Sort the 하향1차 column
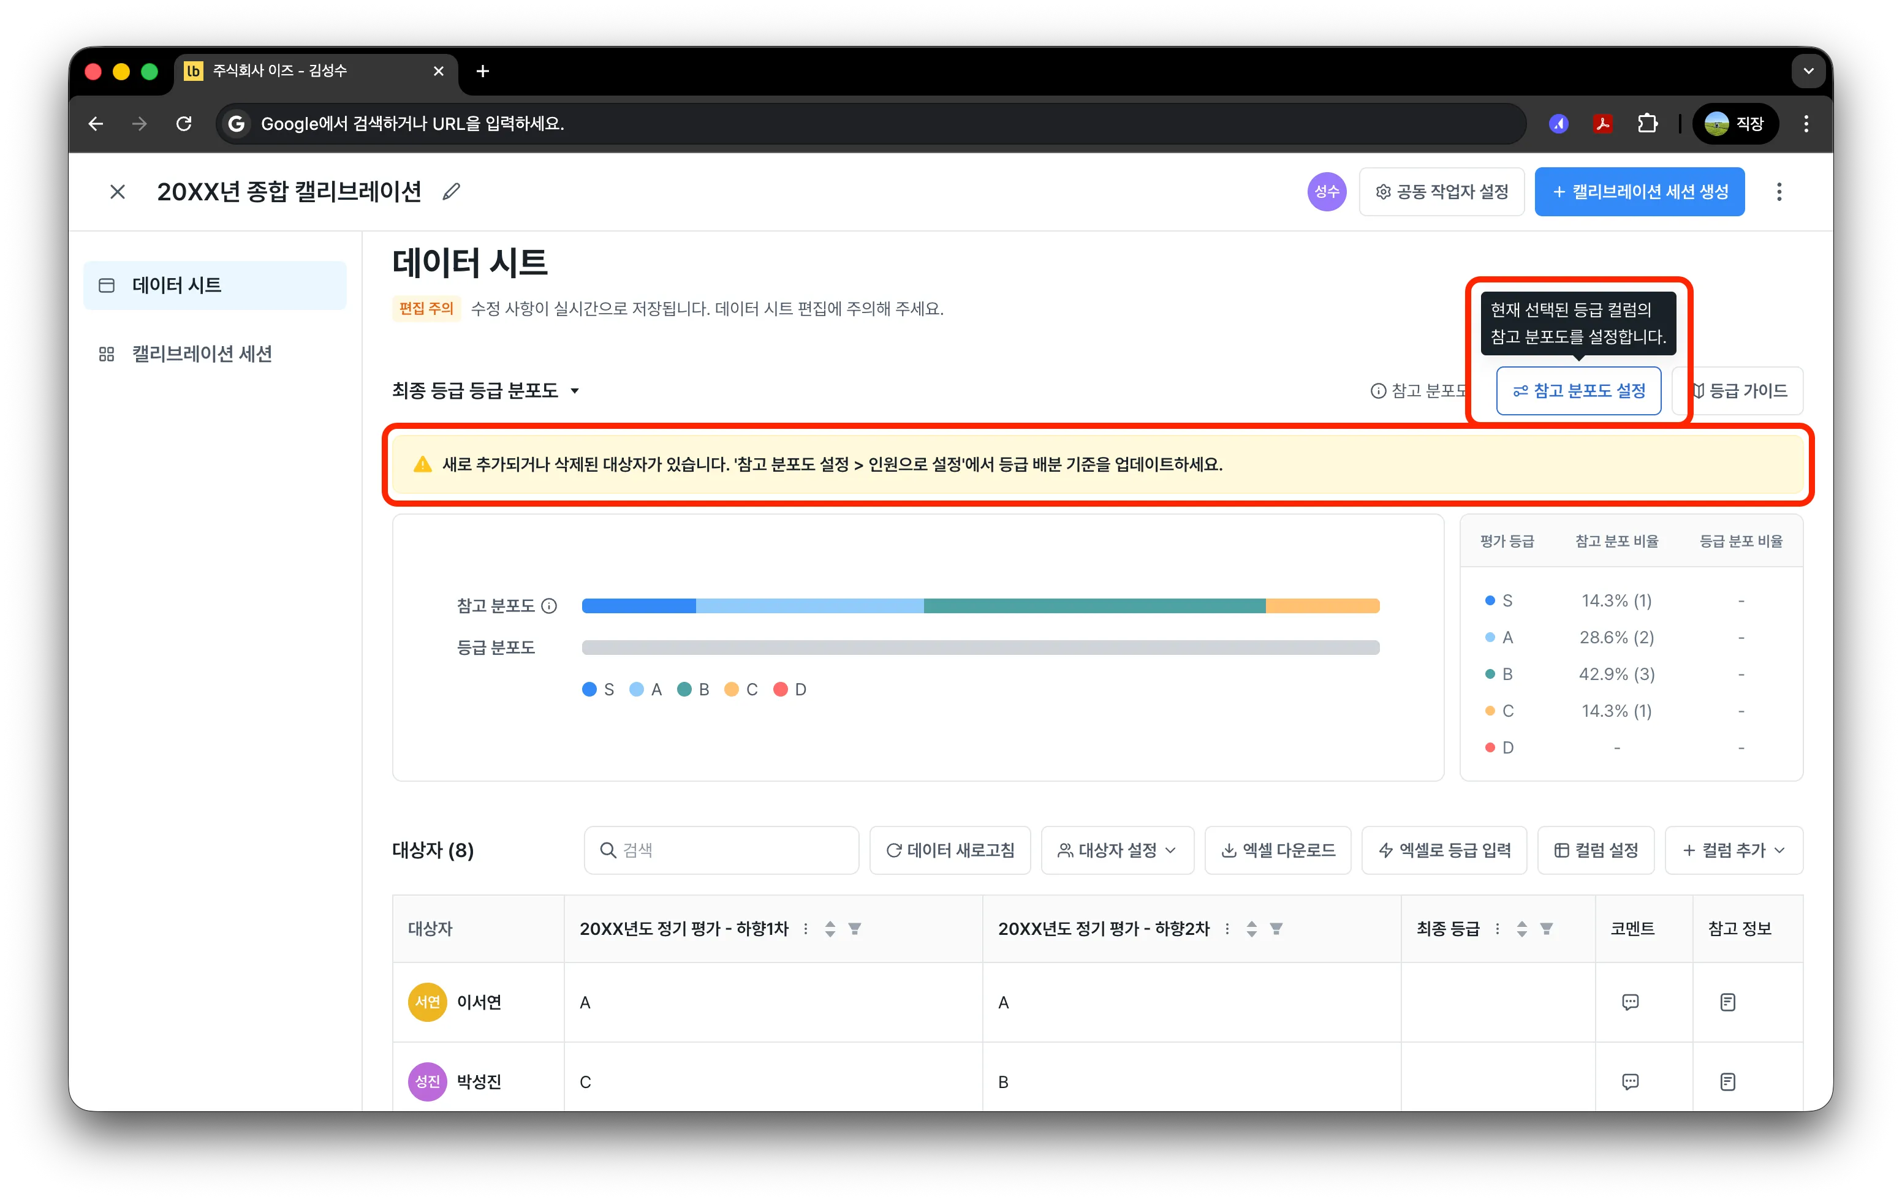Viewport: 1902px width, 1202px height. 830,929
